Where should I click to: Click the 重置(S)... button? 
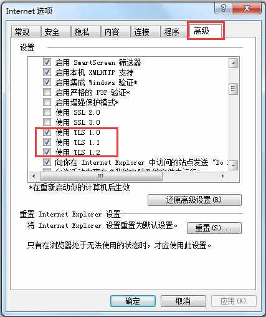[214, 228]
